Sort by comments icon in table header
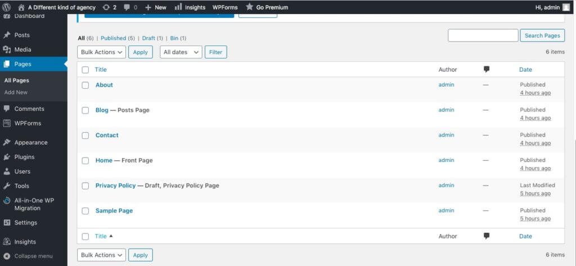576x266 pixels. 487,69
